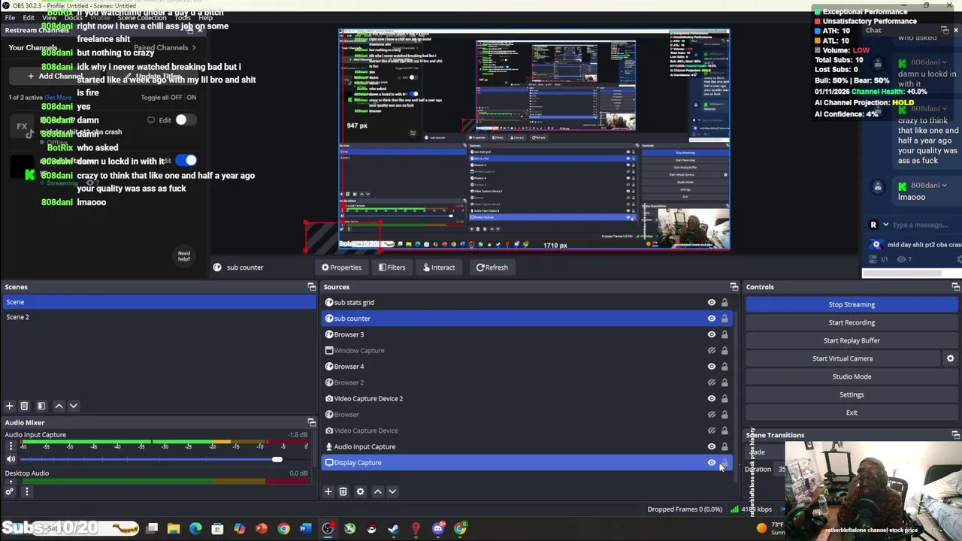This screenshot has width=962, height=541.
Task: Open source properties gear icon
Action: [360, 491]
